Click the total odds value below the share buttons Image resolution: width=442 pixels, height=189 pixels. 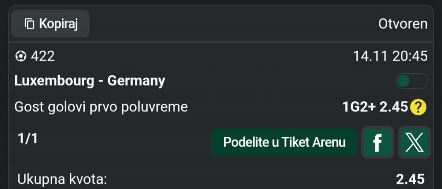coord(410,179)
